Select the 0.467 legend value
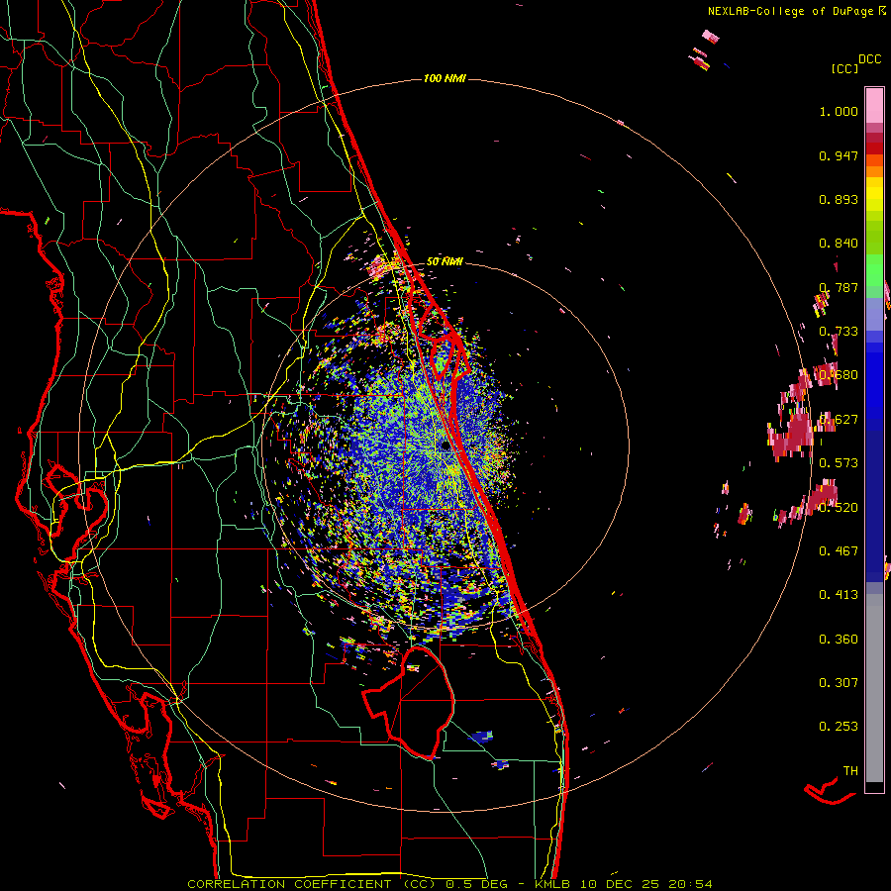 839,551
